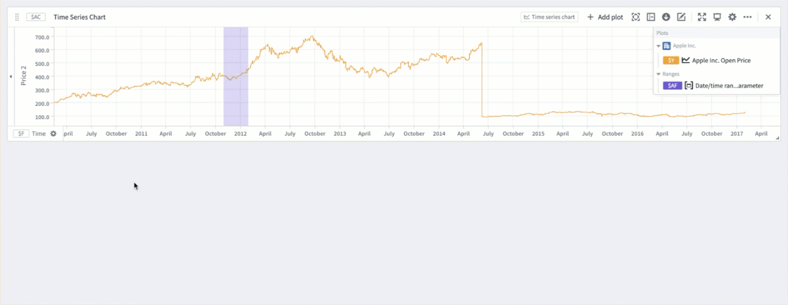Select Date/time range parameter entry

click(729, 85)
